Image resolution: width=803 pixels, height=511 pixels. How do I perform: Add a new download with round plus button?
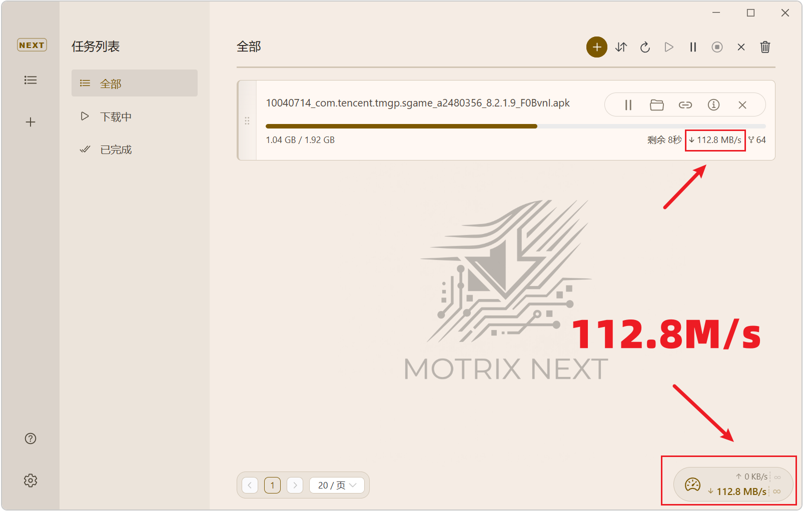(x=597, y=47)
